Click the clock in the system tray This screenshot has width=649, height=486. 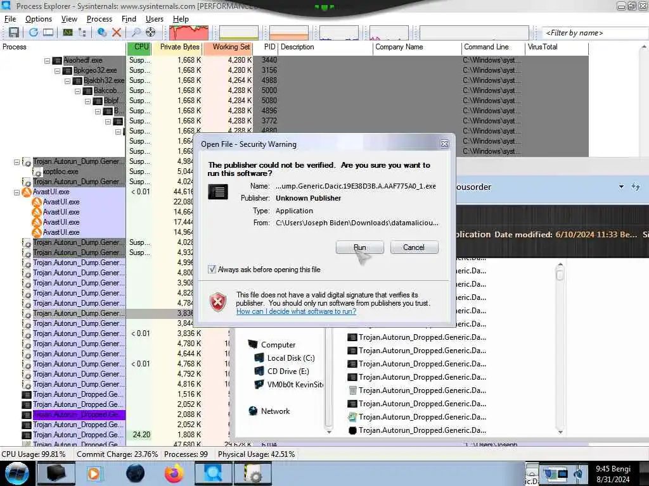[613, 474]
